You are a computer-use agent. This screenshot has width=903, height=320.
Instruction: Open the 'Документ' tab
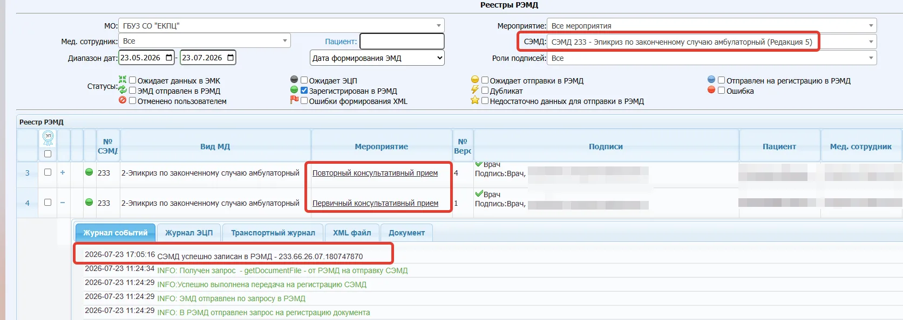pos(406,233)
